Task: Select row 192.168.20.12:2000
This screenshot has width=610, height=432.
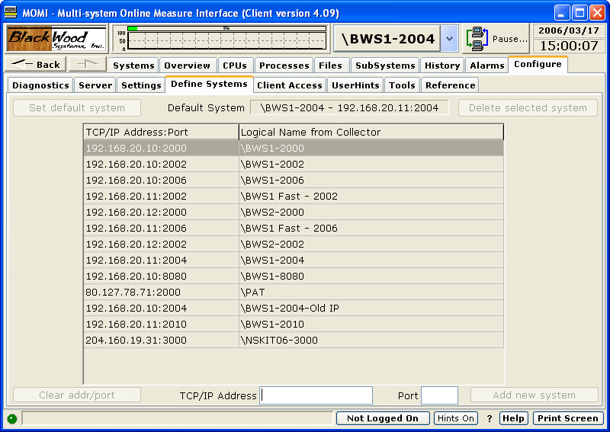Action: [x=294, y=212]
